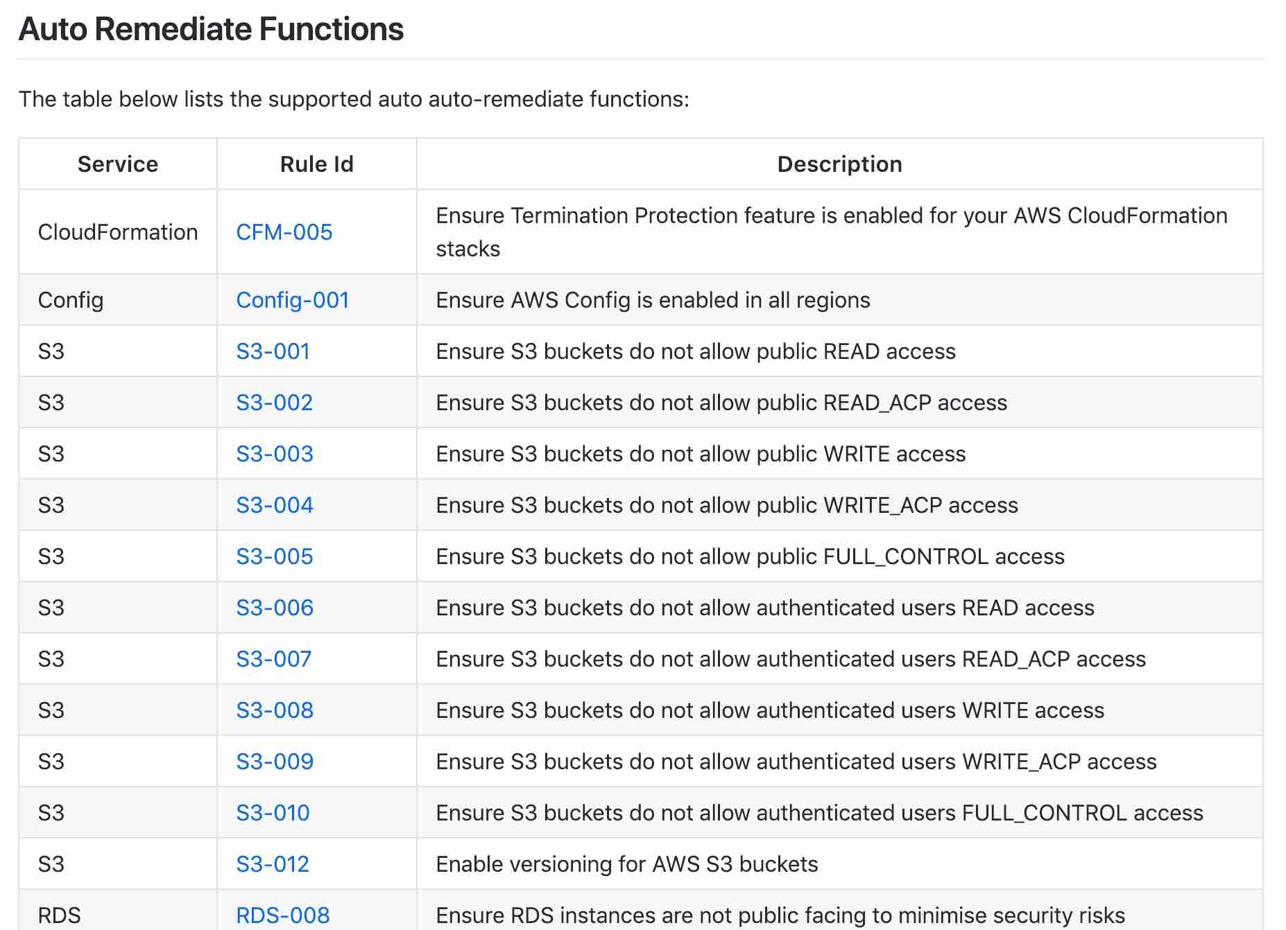Open the S3-010 rule link
Image resolution: width=1286 pixels, height=930 pixels.
273,813
